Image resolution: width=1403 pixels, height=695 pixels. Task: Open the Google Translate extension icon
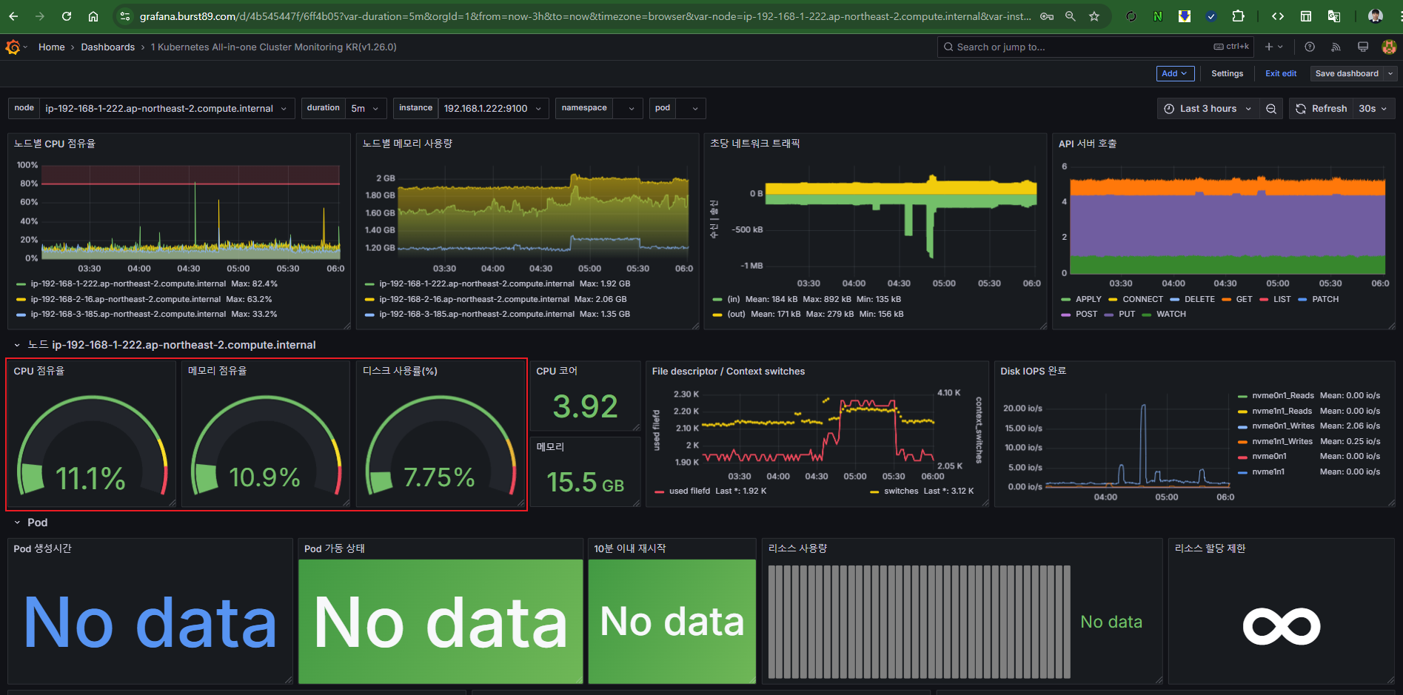pos(1334,16)
